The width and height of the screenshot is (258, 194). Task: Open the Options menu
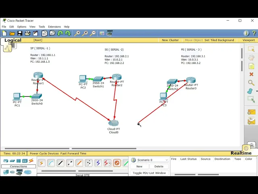point(21,27)
